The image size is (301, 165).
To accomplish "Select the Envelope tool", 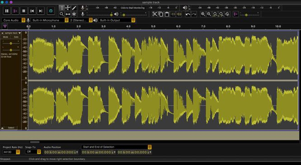I will (68, 8).
